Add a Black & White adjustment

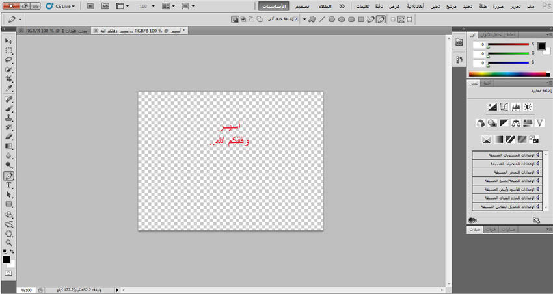504,123
